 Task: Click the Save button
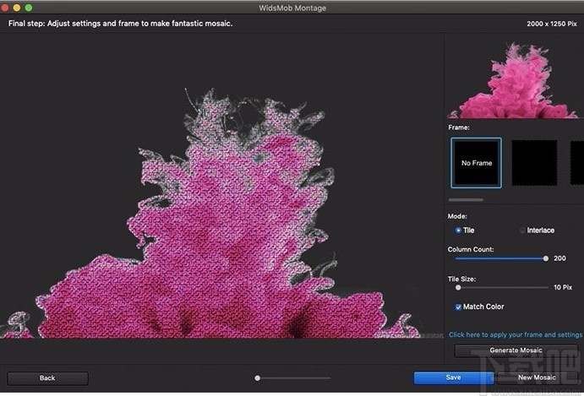453,377
